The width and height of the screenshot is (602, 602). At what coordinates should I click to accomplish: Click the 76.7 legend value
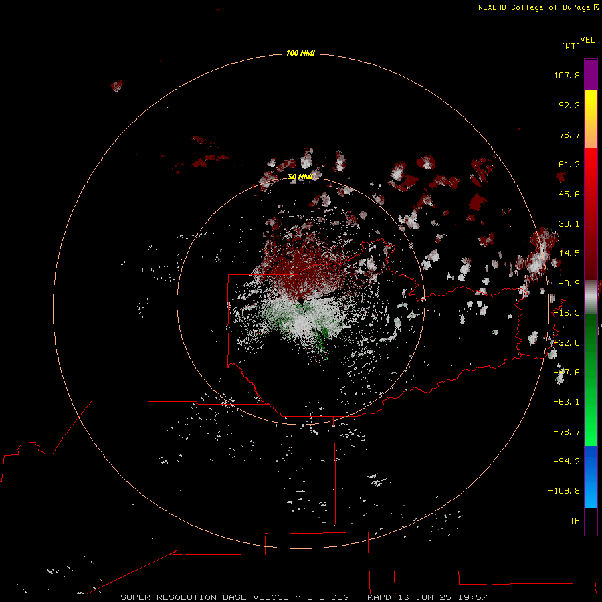569,134
